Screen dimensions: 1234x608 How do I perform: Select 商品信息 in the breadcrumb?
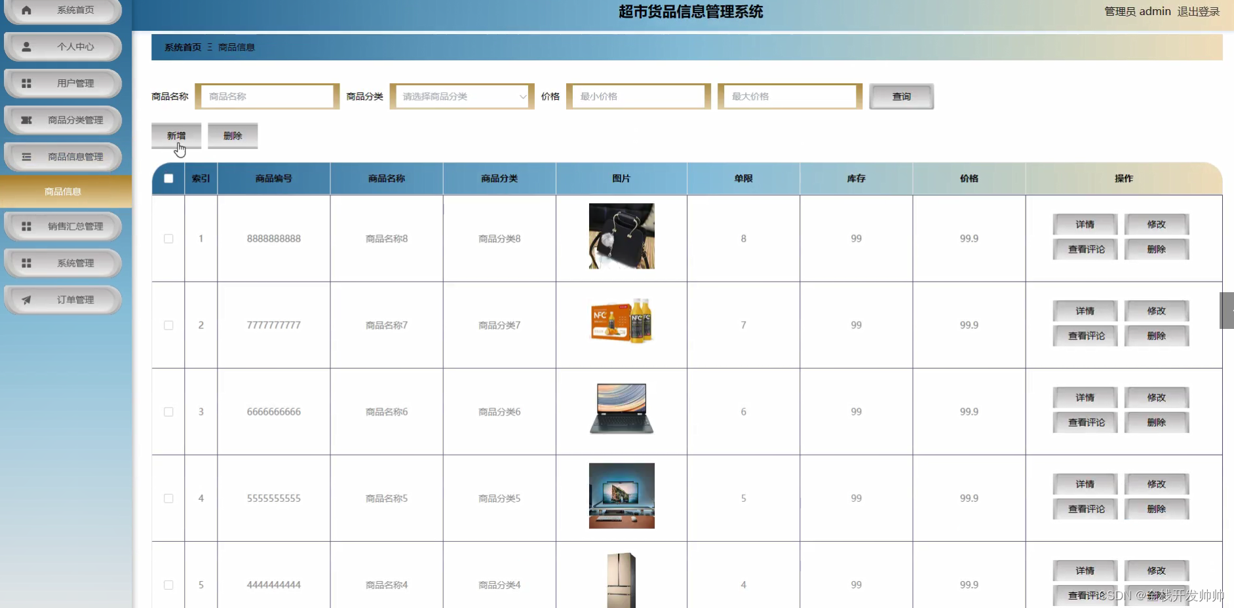tap(235, 47)
